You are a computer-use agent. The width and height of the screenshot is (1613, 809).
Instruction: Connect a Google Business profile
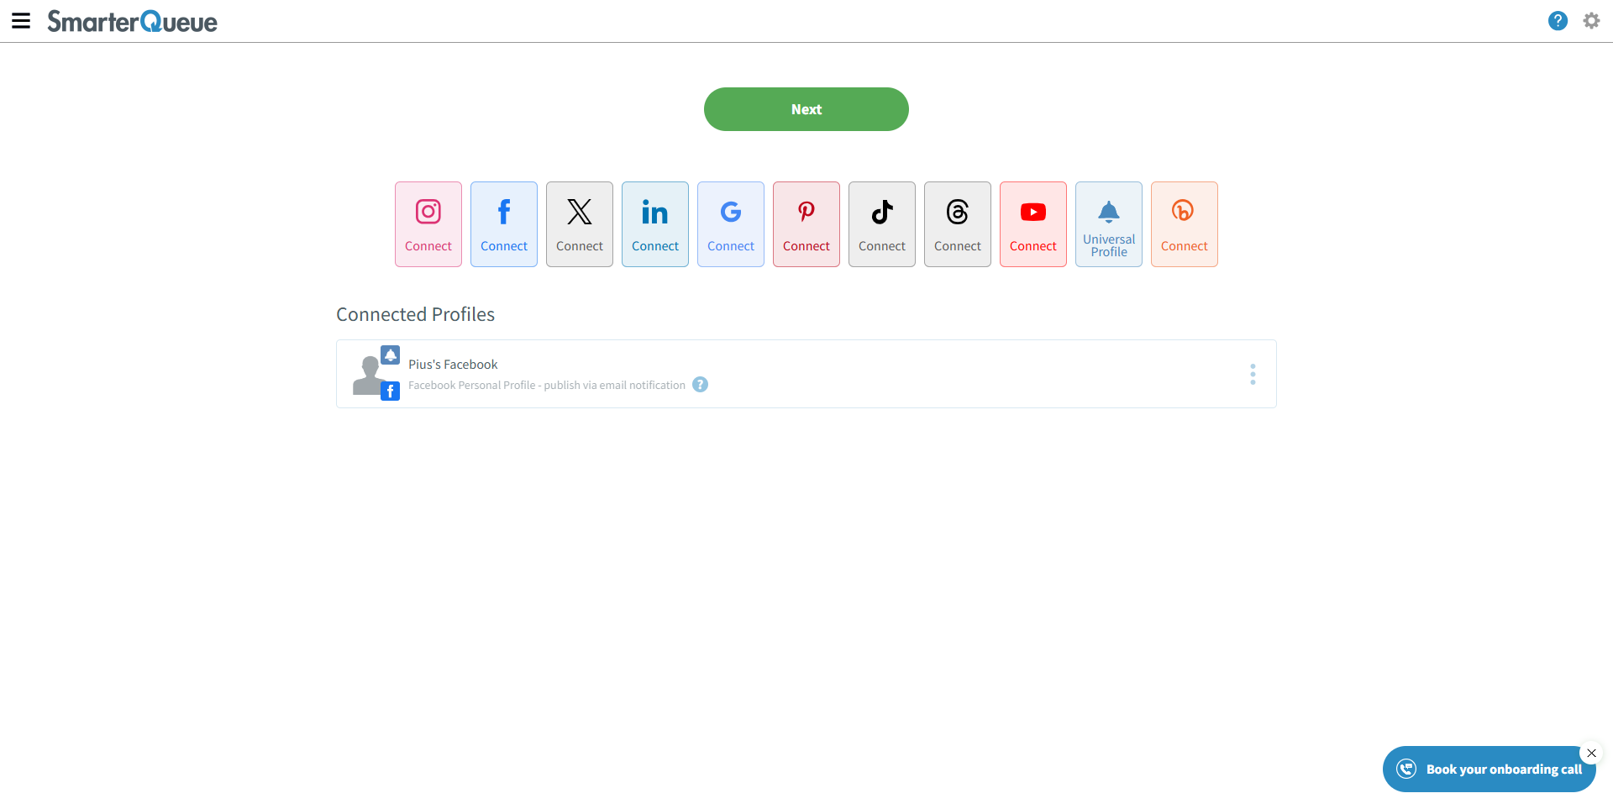(731, 224)
